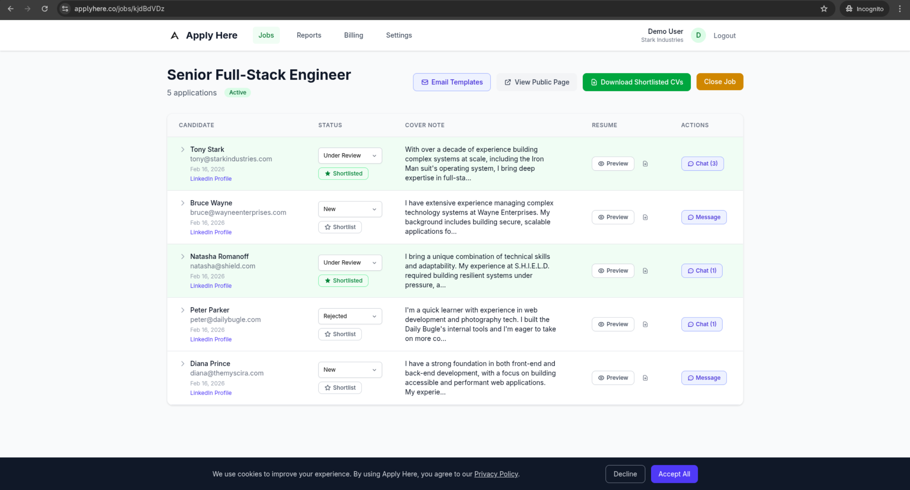910x490 pixels.
Task: Download Tony Stark's resume file icon
Action: [645, 163]
